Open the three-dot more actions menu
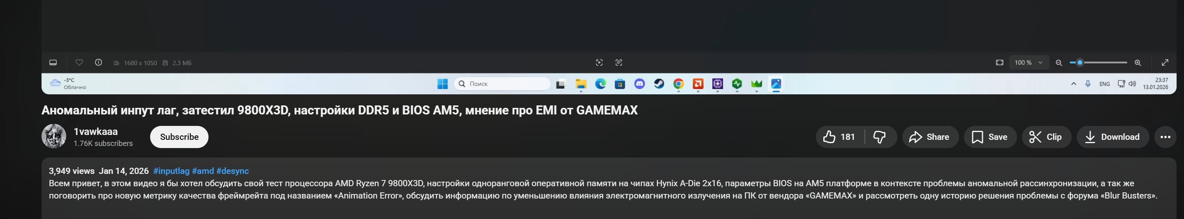The height and width of the screenshot is (219, 1184). pos(1165,137)
